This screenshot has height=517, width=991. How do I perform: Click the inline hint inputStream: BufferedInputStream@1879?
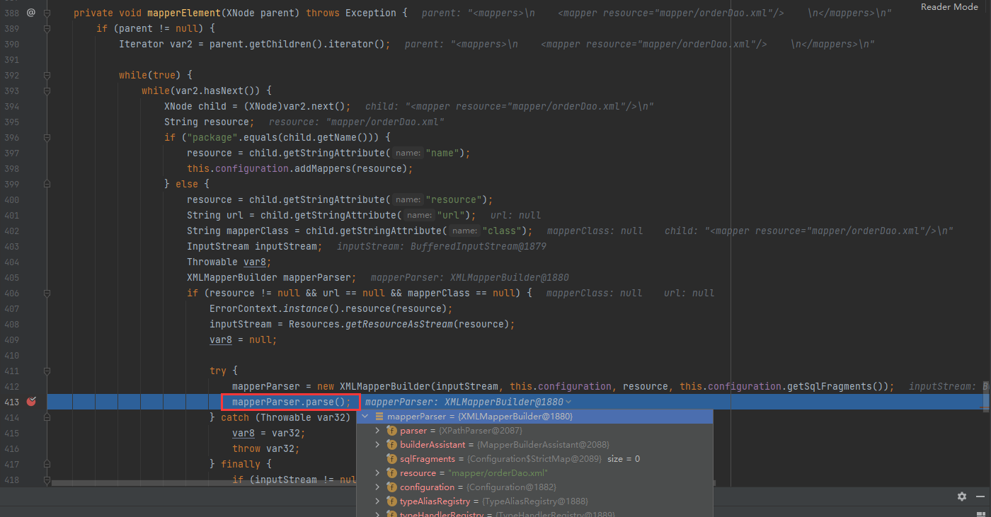pyautogui.click(x=441, y=246)
